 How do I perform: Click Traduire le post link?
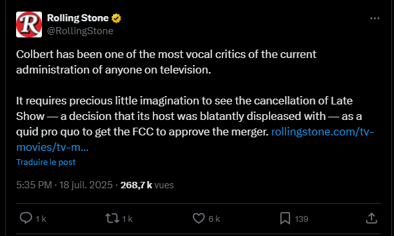[46, 162]
